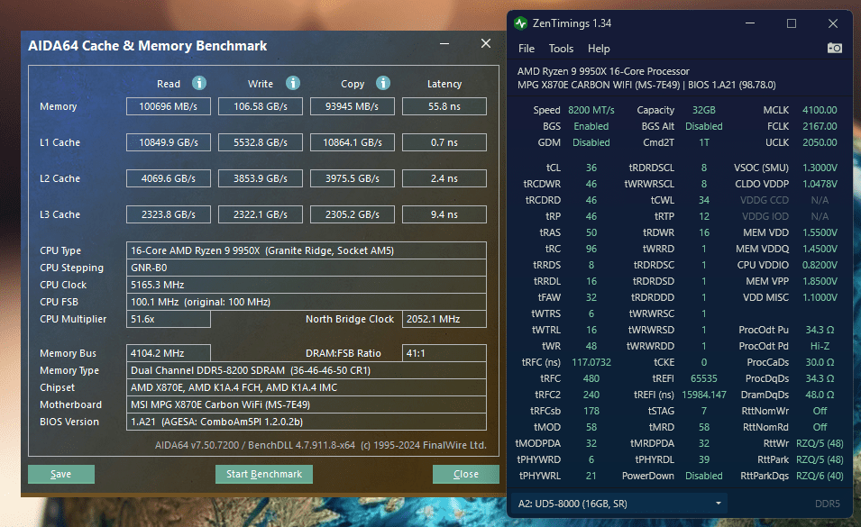
Task: Click the L3 Cache latency 9.4 ns
Action: tap(444, 214)
